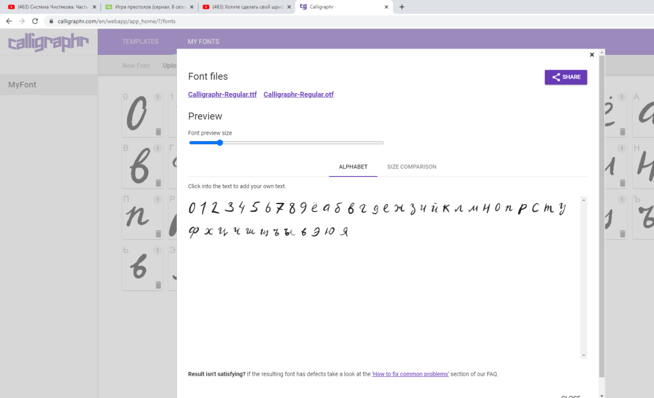
Task: Click variant count badge on glyph 0
Action: [x=157, y=97]
